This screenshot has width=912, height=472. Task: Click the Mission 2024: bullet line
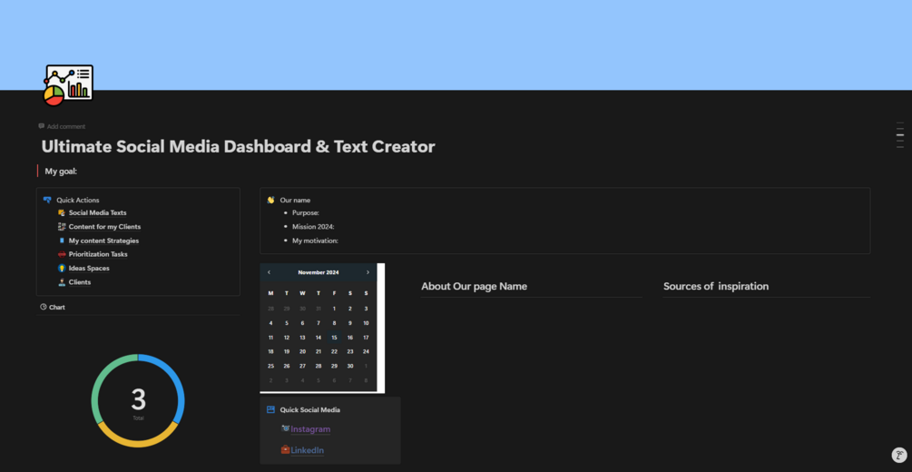click(x=313, y=227)
